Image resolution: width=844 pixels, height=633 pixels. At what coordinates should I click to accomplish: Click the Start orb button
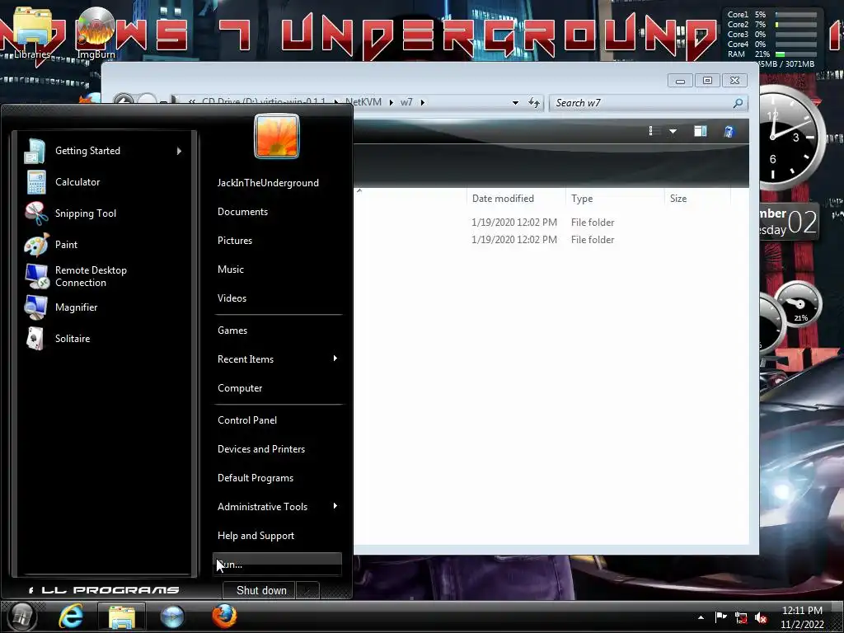(x=21, y=617)
